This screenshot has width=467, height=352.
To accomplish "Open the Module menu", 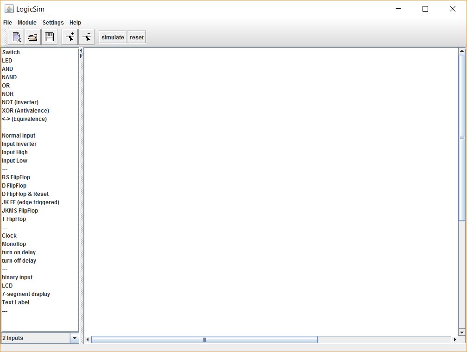I will 27,23.
